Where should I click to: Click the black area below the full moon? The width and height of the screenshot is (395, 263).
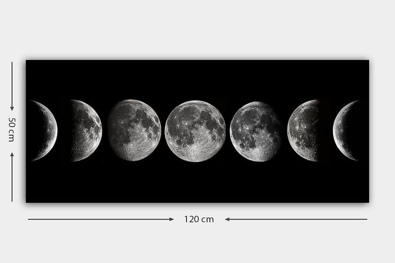click(195, 183)
